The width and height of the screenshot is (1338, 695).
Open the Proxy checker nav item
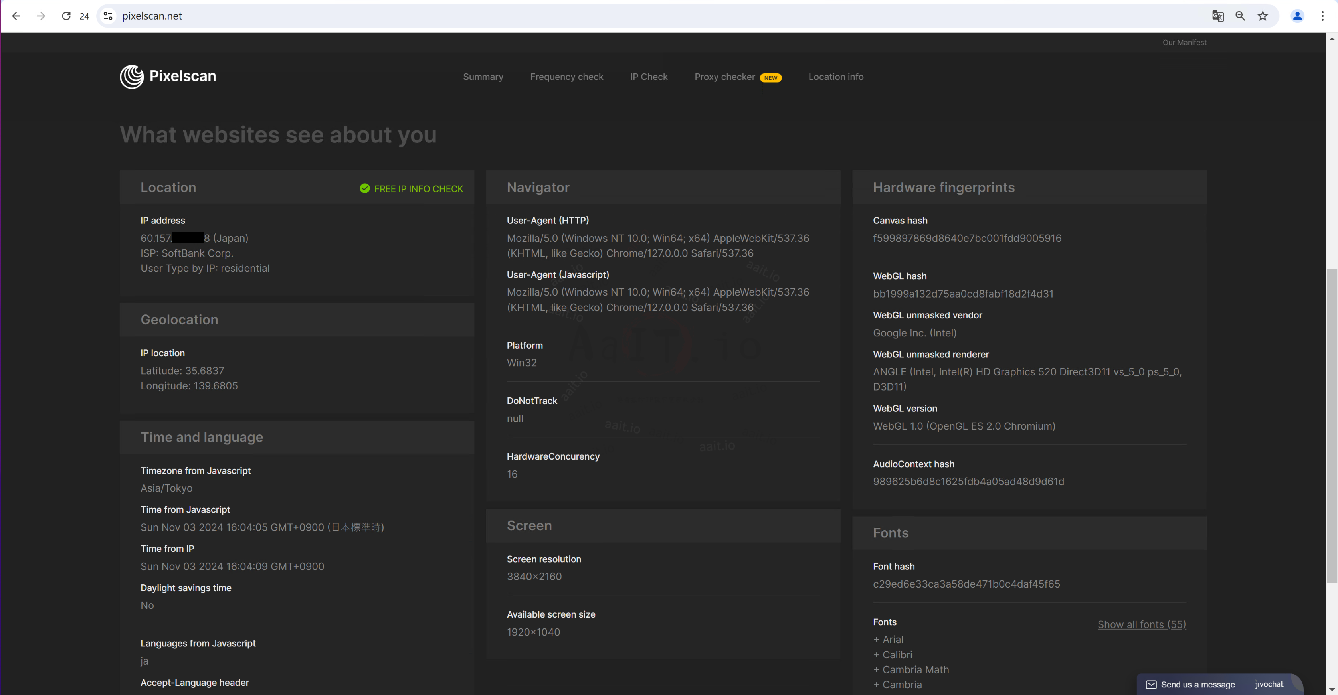coord(724,77)
